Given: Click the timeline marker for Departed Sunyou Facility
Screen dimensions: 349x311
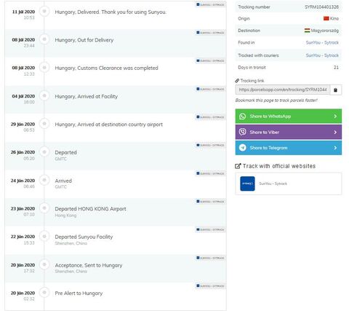Looking at the screenshot, I should tap(44, 236).
